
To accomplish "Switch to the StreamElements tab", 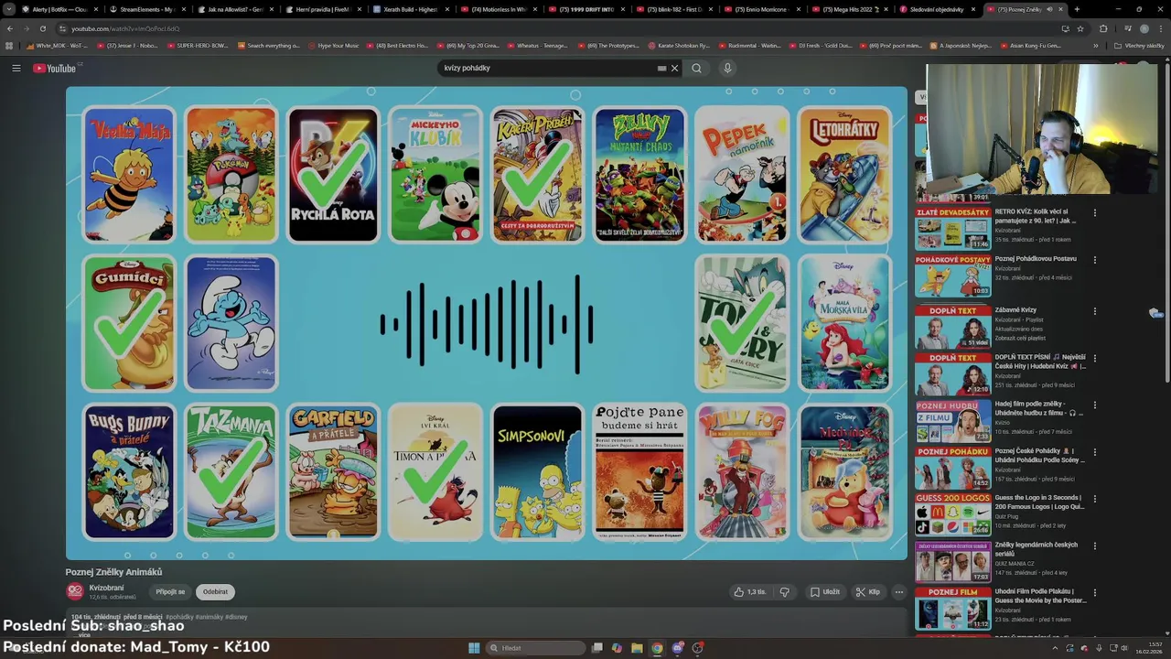I will tap(146, 9).
